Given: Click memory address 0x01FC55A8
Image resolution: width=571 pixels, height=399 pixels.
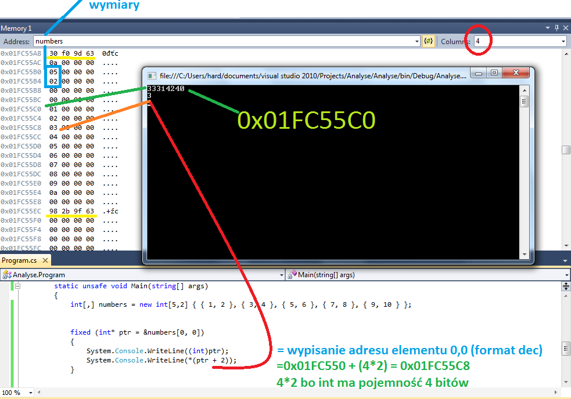Looking at the screenshot, I should coord(21,53).
